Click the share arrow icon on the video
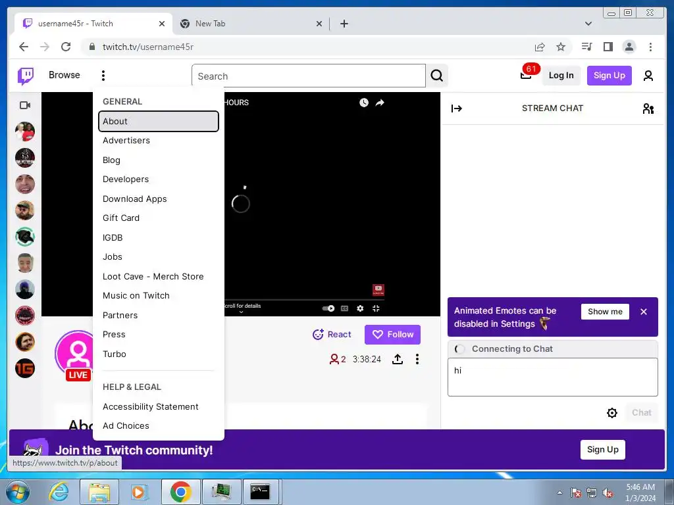 click(x=380, y=103)
